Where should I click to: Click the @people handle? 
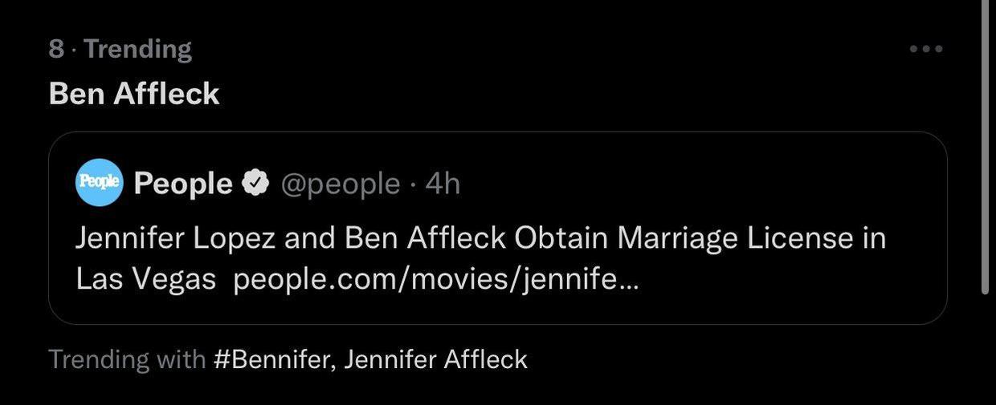(340, 184)
